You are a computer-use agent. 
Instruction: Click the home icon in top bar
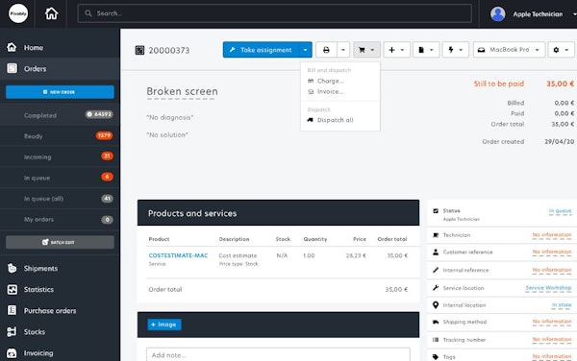click(51, 13)
